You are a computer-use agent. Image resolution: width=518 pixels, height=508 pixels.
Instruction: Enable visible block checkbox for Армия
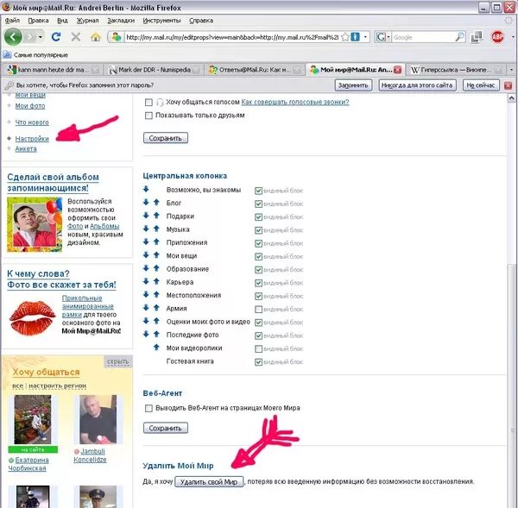click(x=259, y=310)
